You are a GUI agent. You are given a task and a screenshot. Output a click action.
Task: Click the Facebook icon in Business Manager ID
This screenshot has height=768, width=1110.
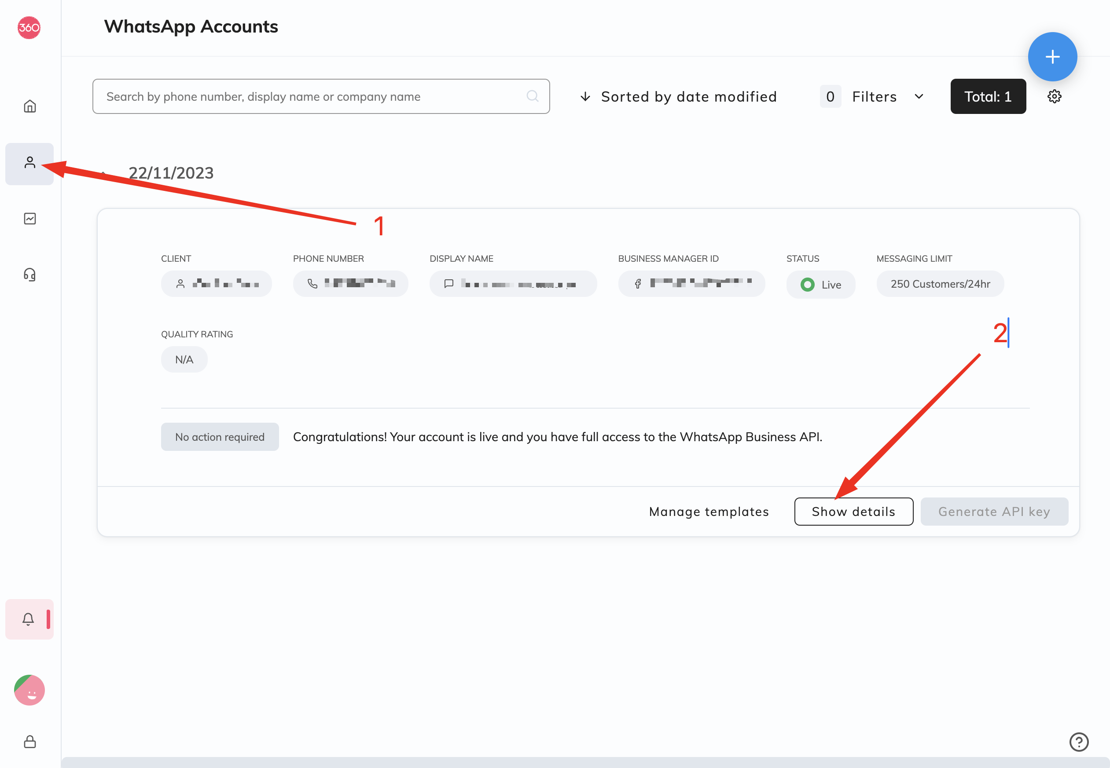point(638,284)
